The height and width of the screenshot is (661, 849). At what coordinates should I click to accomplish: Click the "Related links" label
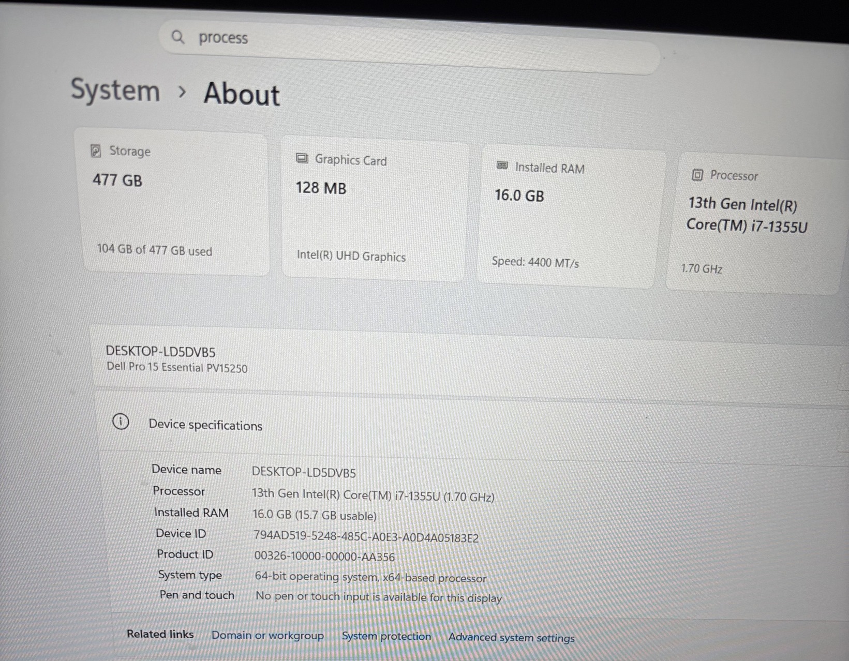pos(160,634)
